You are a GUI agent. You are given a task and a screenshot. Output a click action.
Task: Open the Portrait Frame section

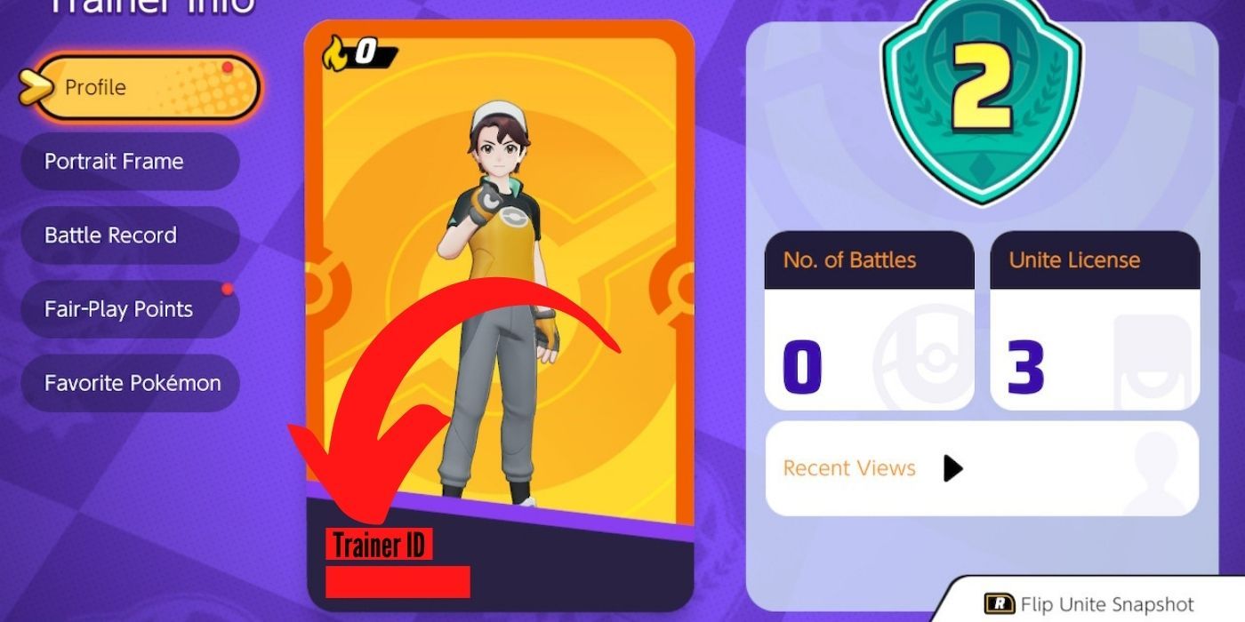tap(130, 162)
